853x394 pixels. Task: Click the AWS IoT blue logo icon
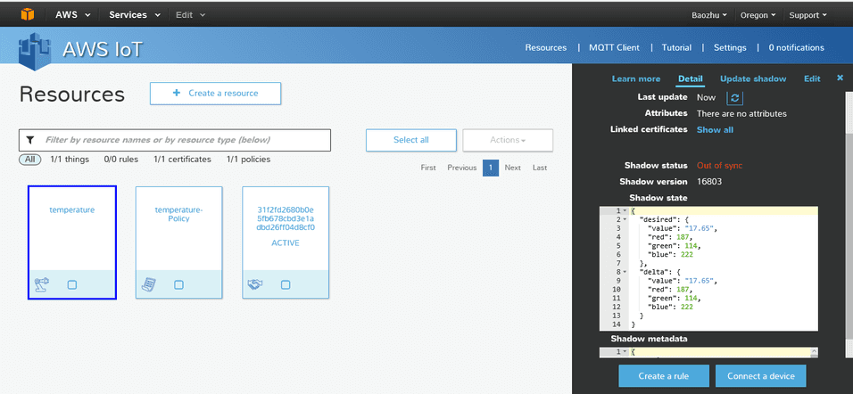[36, 50]
